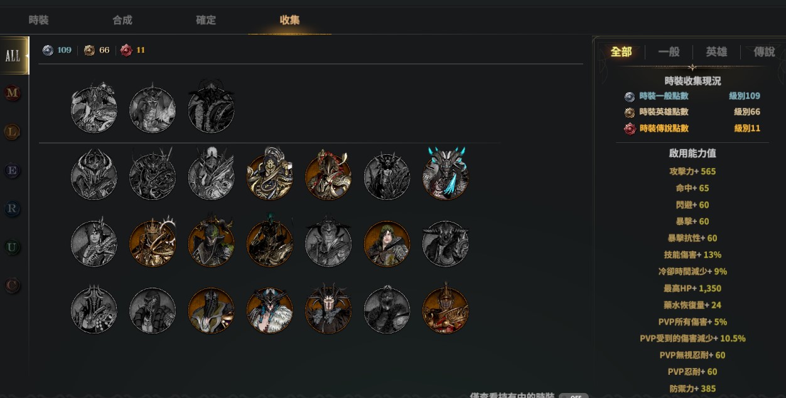
Task: Select the L grade filter icon
Action: tap(12, 132)
